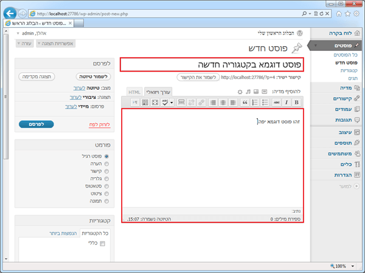
Task: Expand the אפשרויות תצוגה screen options
Action: pyautogui.click(x=55, y=44)
